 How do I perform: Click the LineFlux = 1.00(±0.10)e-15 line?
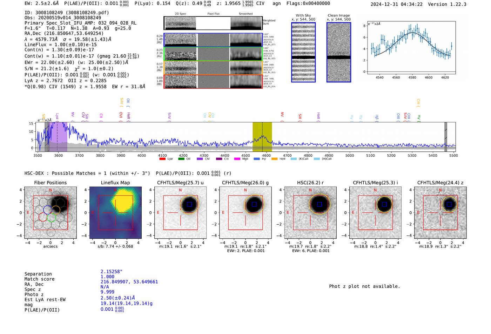point(61,45)
